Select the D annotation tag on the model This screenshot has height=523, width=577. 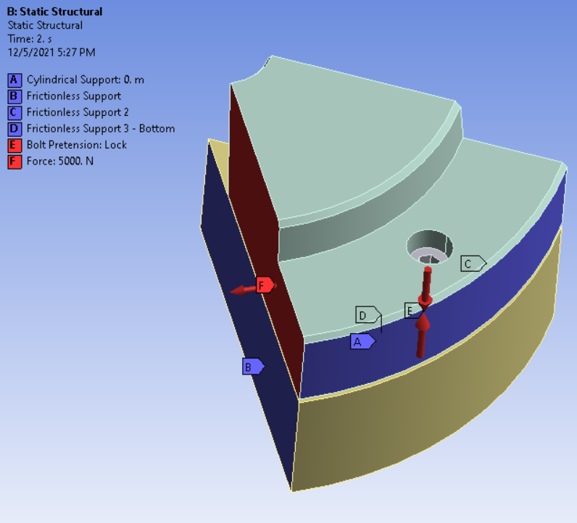[x=368, y=315]
